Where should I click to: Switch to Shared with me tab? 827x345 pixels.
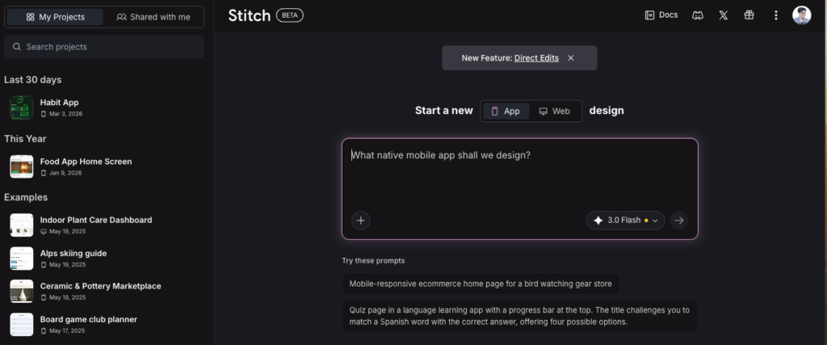(153, 17)
